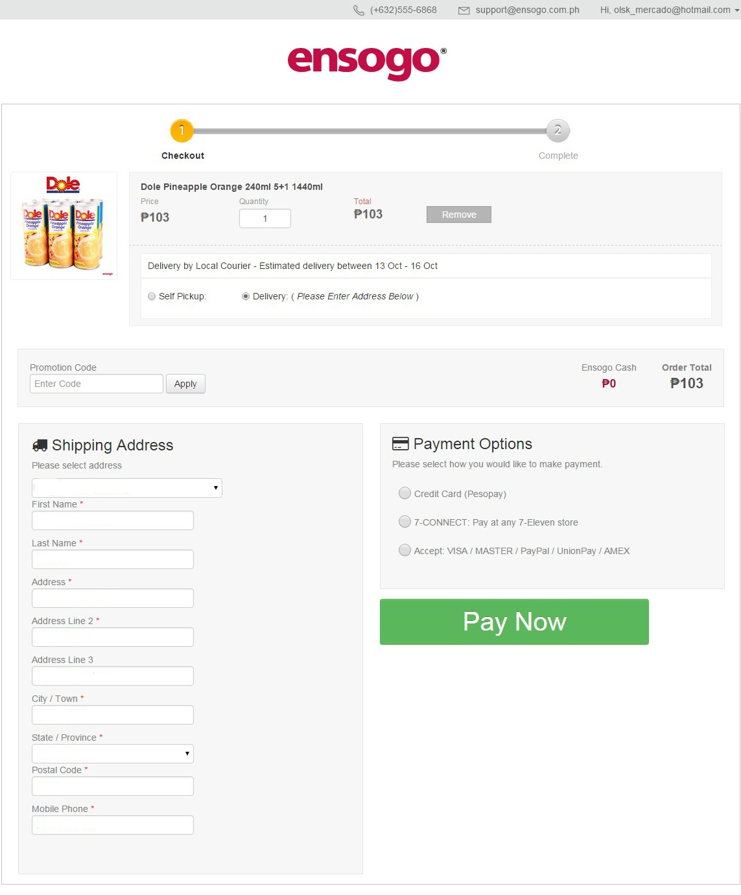Screen dimensions: 741x895
Task: Focus the Last Name field
Action: 113,559
